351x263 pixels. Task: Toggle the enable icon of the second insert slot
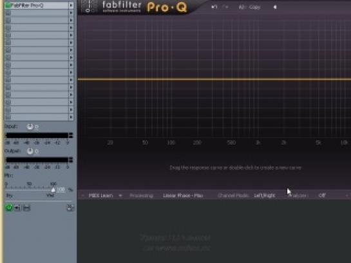(8, 13)
